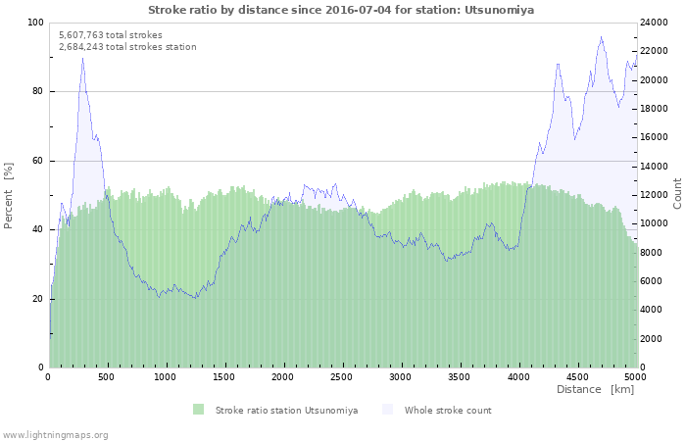Open the www.lightningmaps.org watermark link
Viewport: 686px width, 441px height.
[x=55, y=434]
